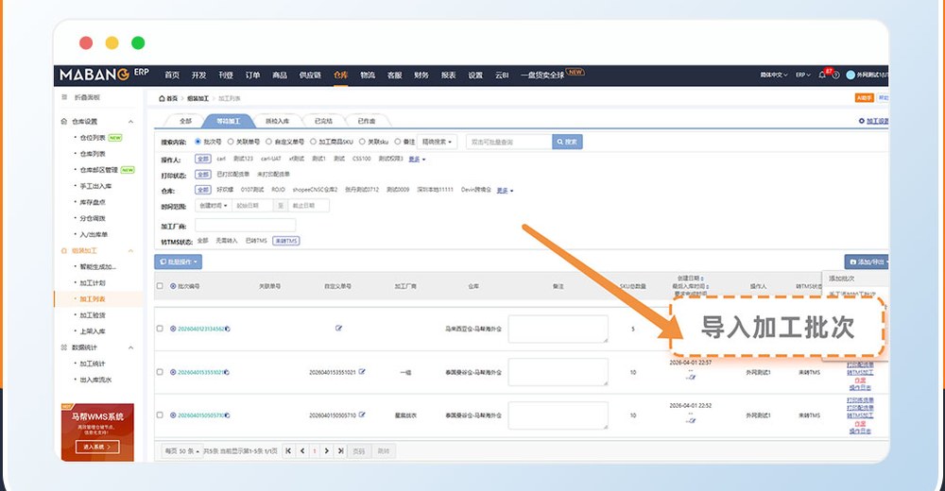
Task: Edit custom number for batch 2026040123134562
Action: click(x=338, y=329)
